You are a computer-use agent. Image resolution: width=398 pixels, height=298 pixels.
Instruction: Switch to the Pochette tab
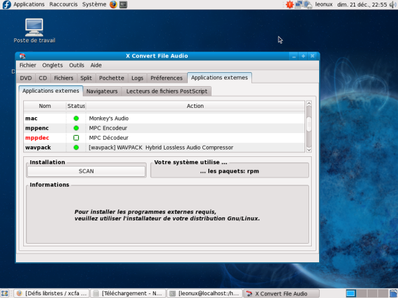111,78
